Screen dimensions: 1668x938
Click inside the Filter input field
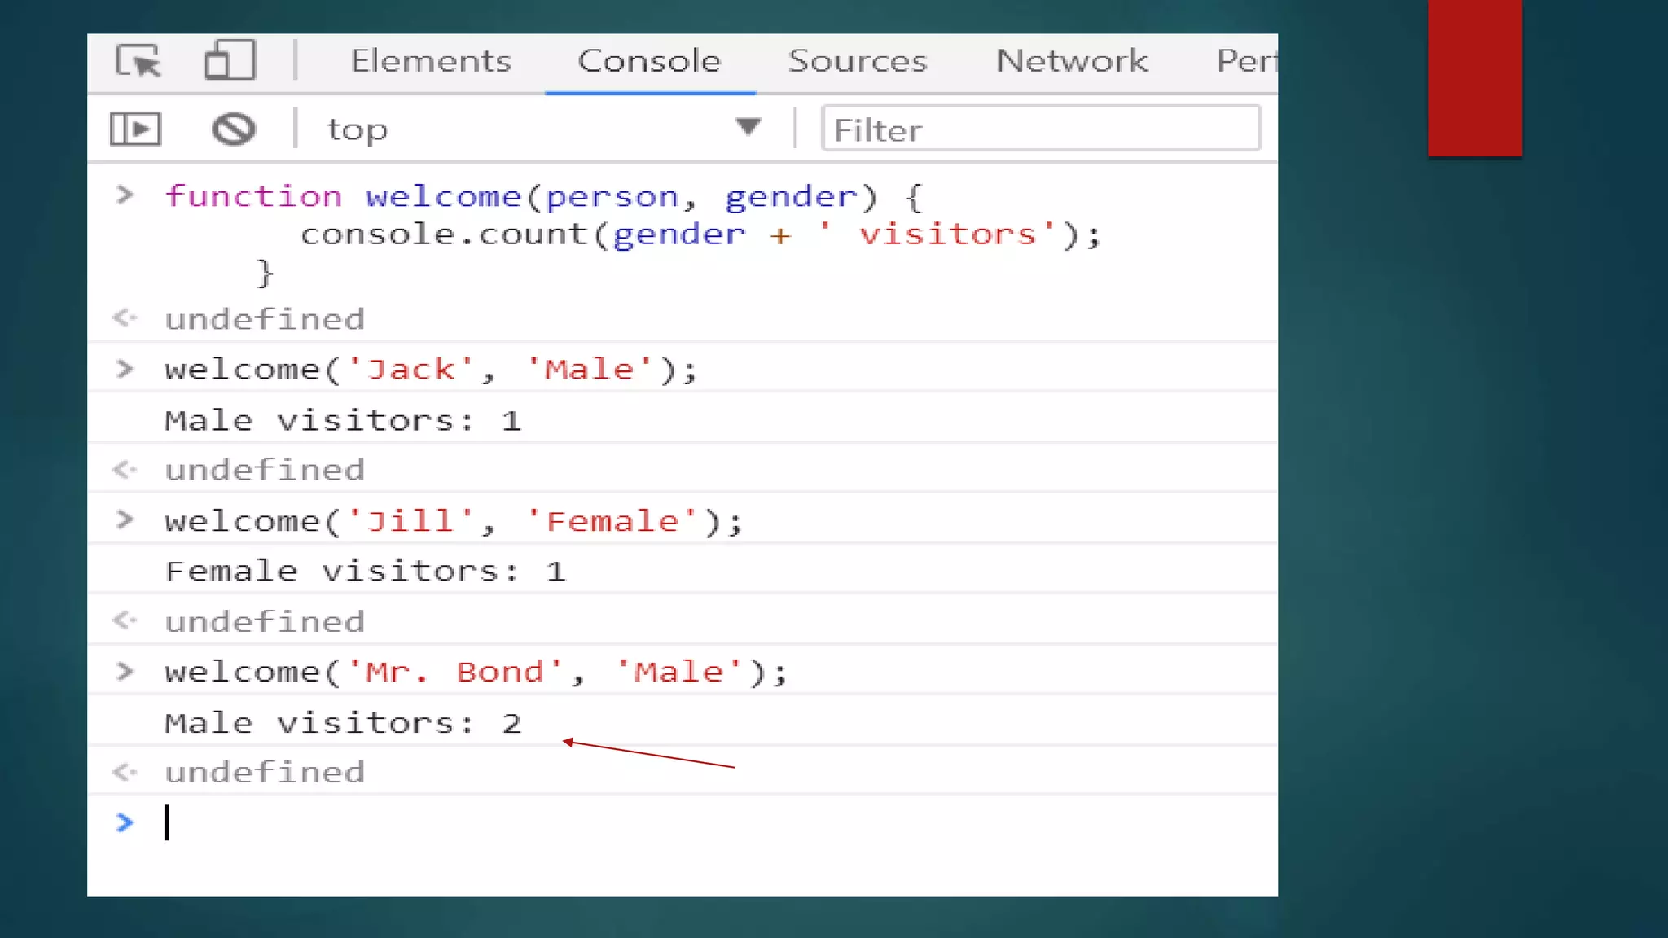1041,129
